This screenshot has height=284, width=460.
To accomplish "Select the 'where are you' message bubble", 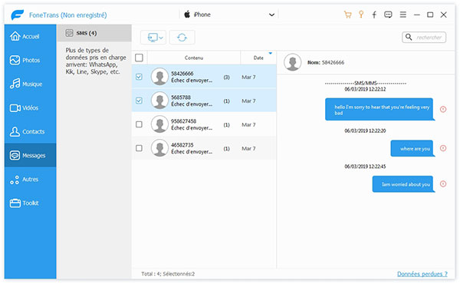I will 412,148.
